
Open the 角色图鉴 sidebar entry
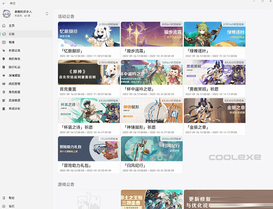click(x=26, y=92)
